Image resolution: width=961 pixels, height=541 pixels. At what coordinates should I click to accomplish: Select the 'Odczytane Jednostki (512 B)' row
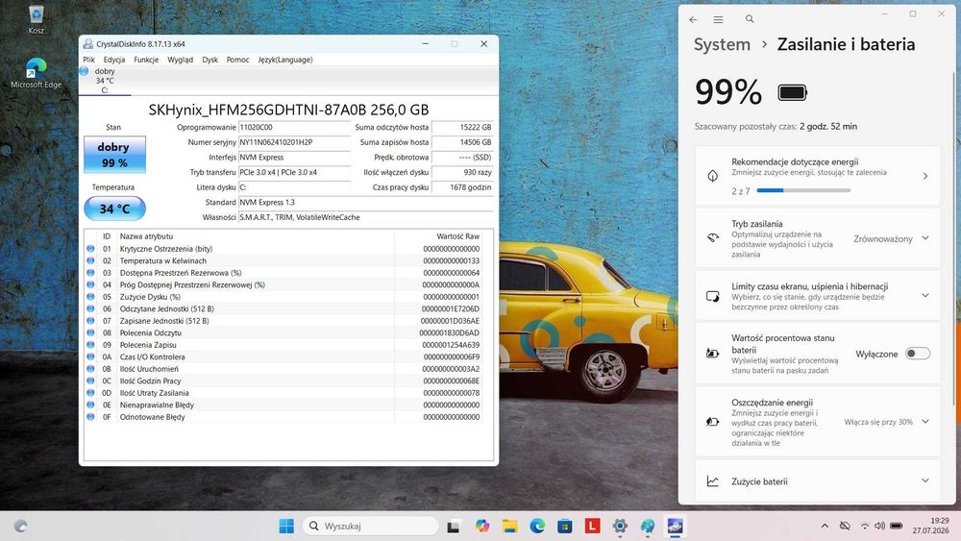(x=283, y=308)
